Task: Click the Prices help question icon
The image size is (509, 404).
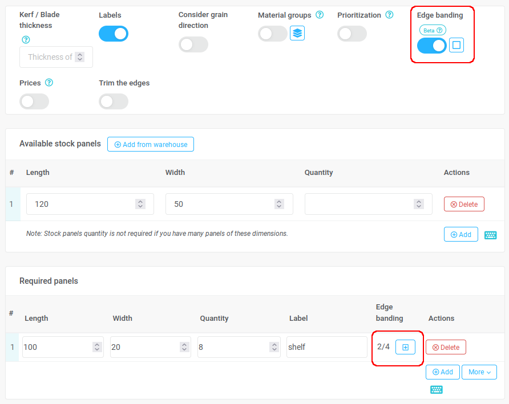Action: pos(49,83)
